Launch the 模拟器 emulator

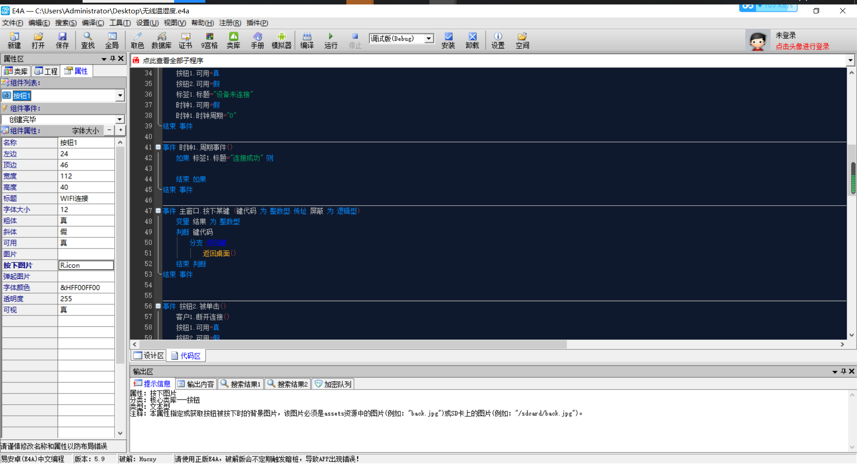[x=281, y=40]
